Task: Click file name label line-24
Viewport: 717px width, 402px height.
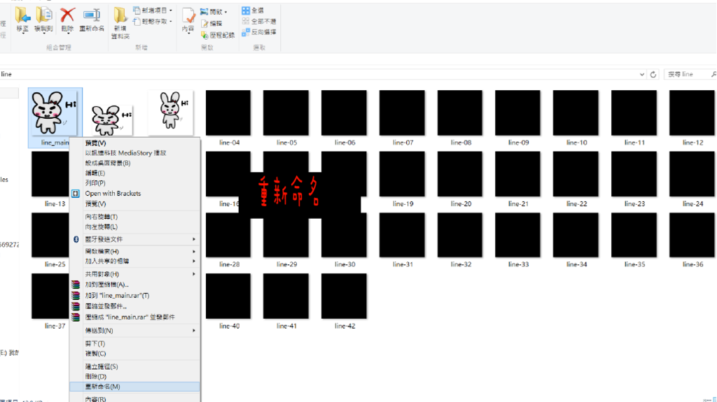Action: coord(692,203)
